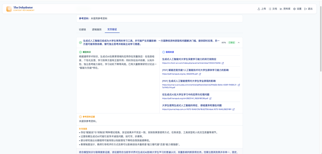Open external link icon for cjournal.hep.com.cn URL
Image resolution: width=322 pixels, height=154 pixels.
(233, 109)
